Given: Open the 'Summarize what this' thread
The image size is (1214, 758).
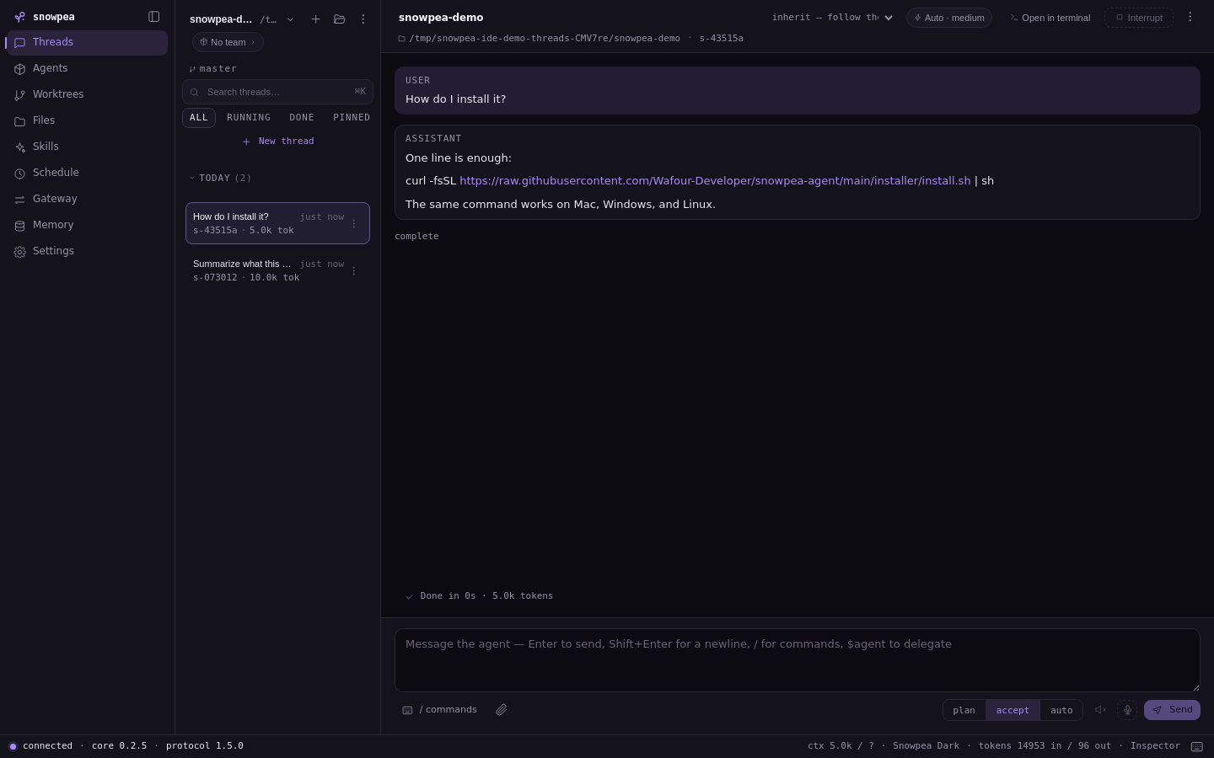Looking at the screenshot, I should coord(277,270).
